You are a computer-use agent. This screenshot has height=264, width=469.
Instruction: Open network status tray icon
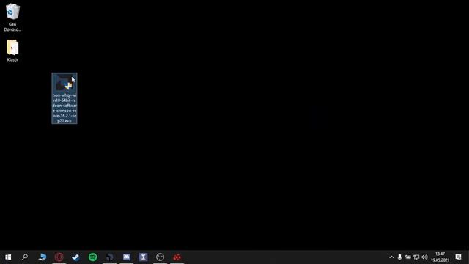(x=416, y=257)
